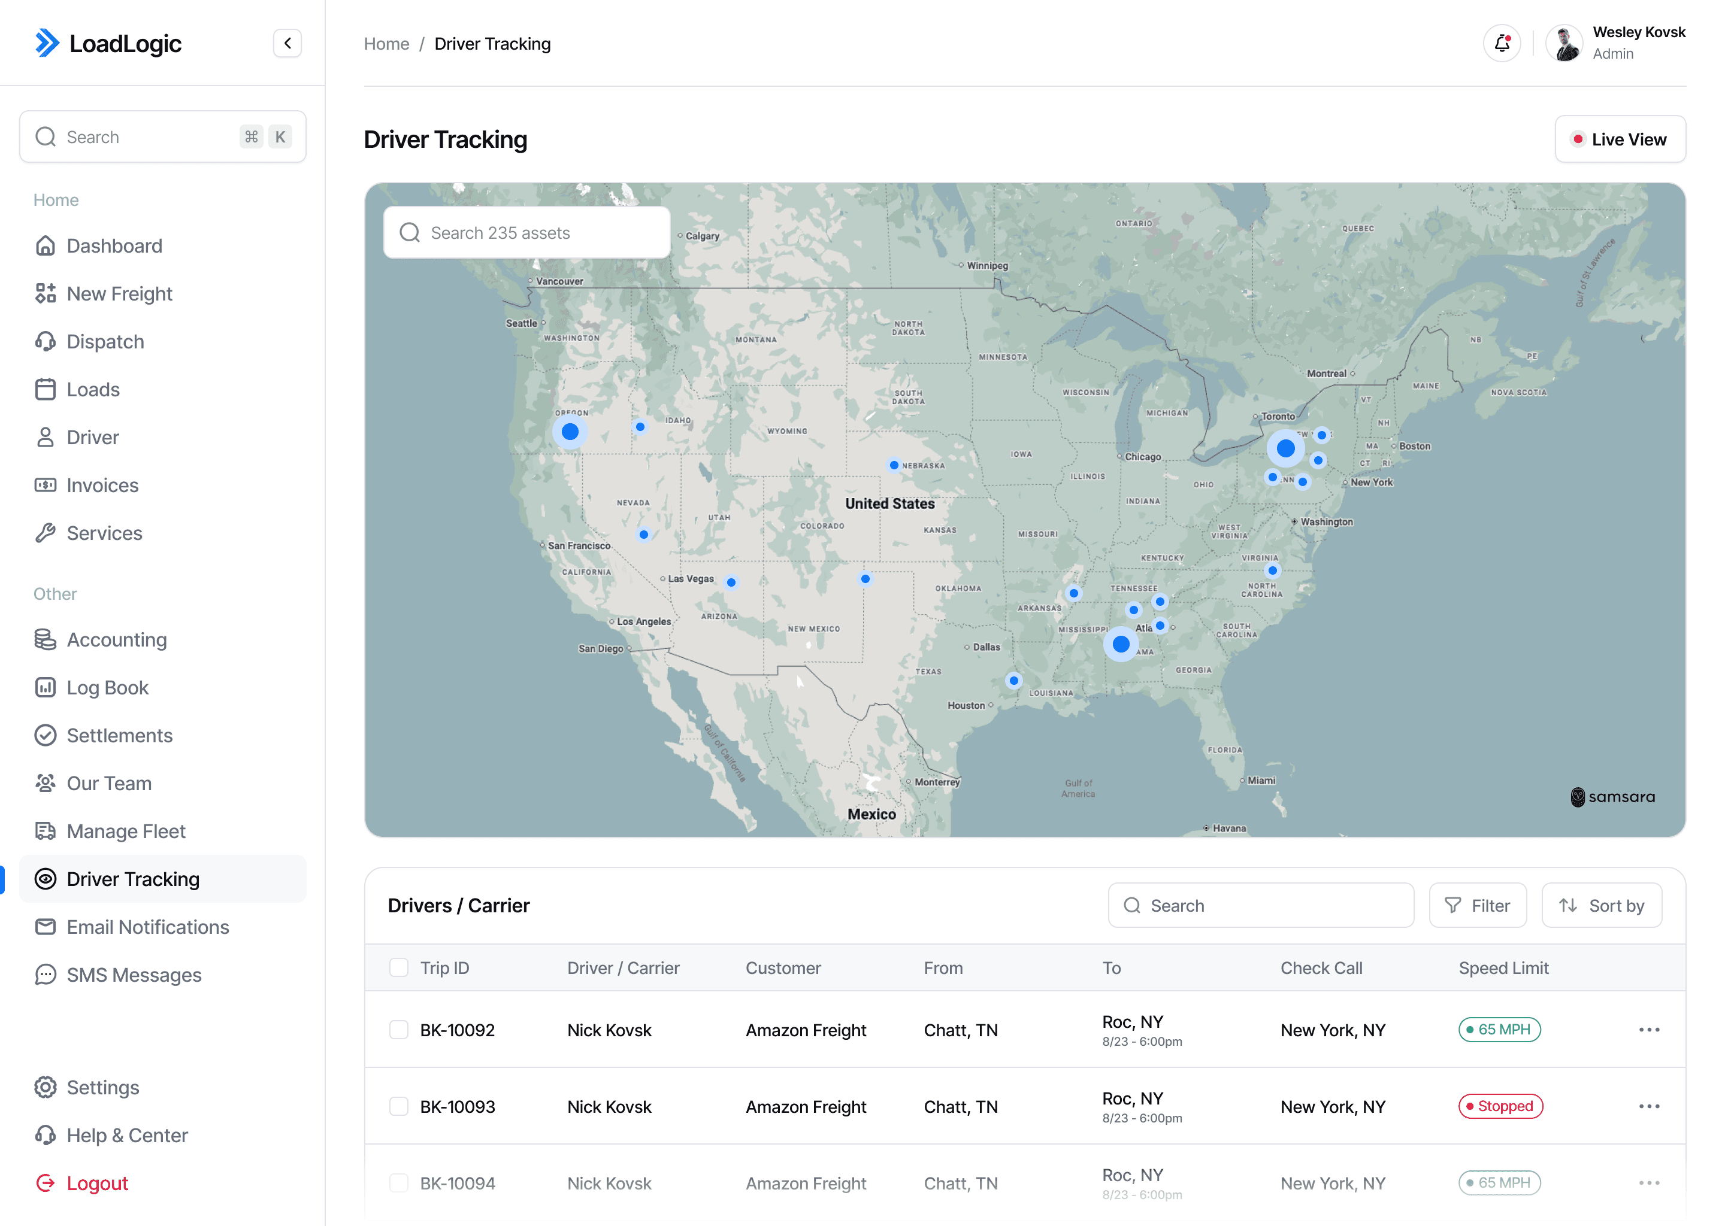
Task: Click the New Freight grid icon
Action: 46,294
